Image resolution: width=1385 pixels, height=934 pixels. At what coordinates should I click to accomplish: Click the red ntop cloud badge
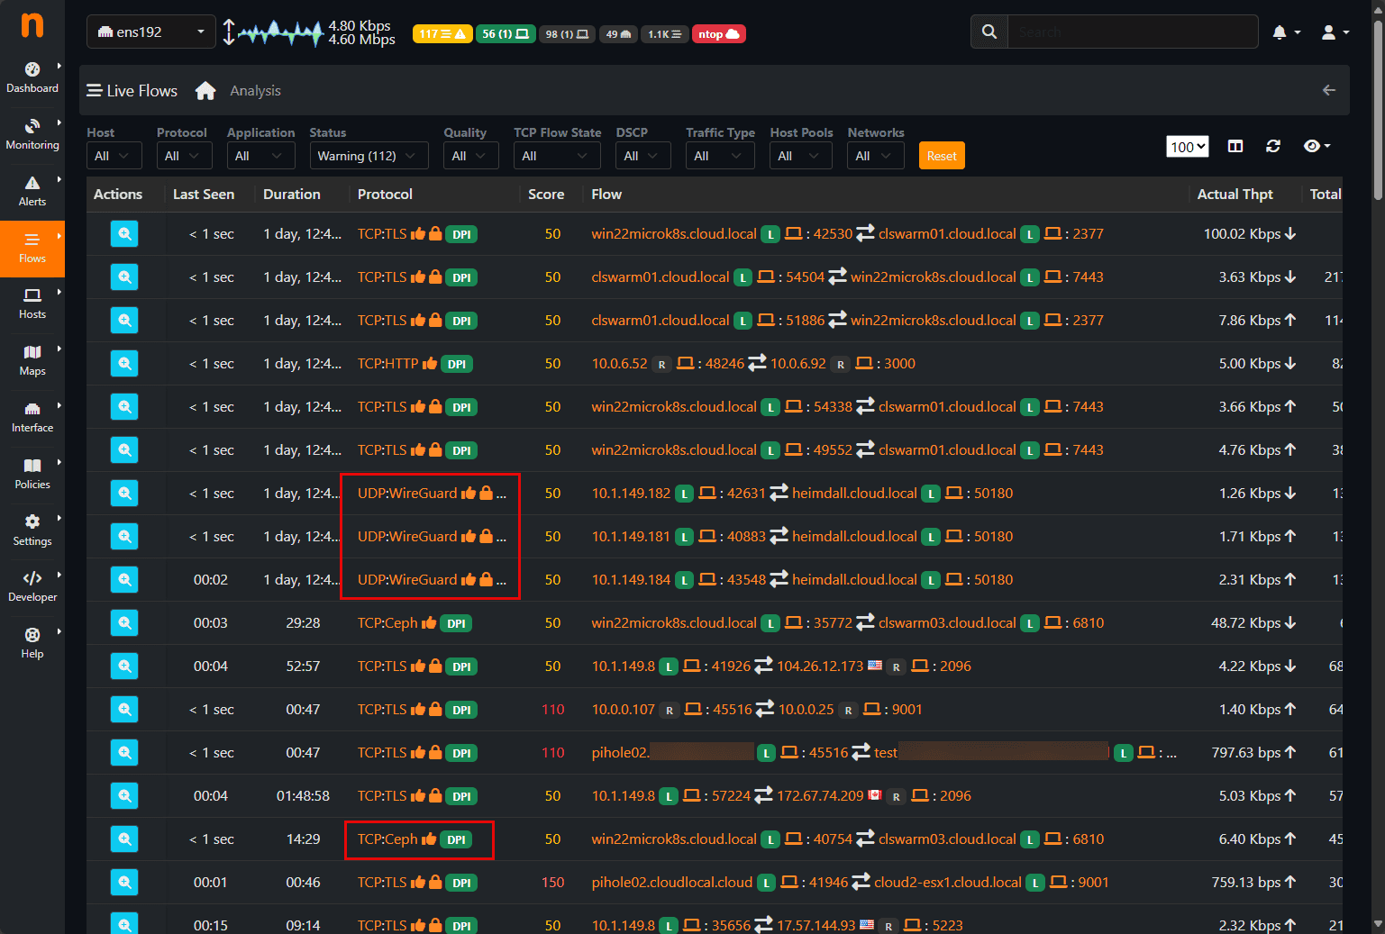718,33
